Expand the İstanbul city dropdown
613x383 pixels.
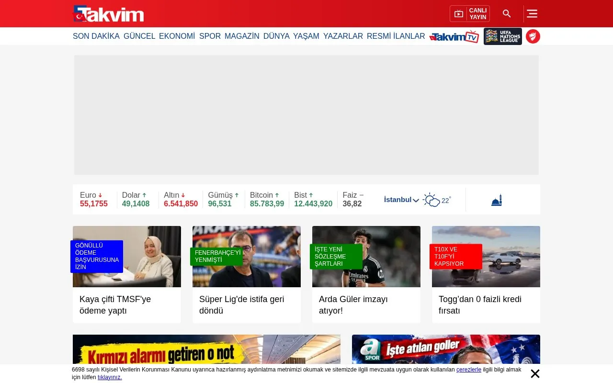(401, 200)
